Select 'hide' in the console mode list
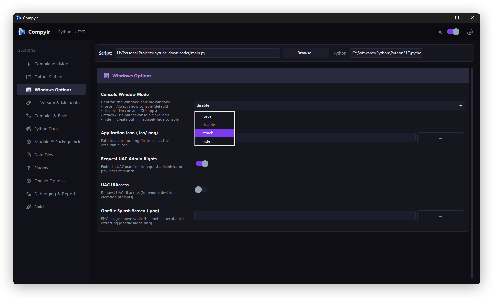The width and height of the screenshot is (493, 297). [215, 141]
